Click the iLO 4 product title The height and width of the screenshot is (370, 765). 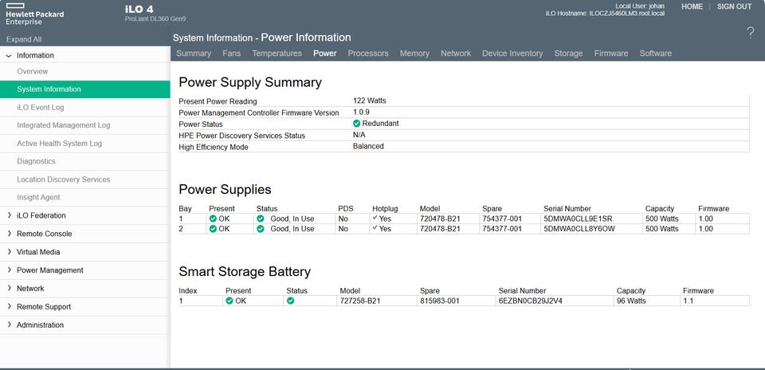139,10
